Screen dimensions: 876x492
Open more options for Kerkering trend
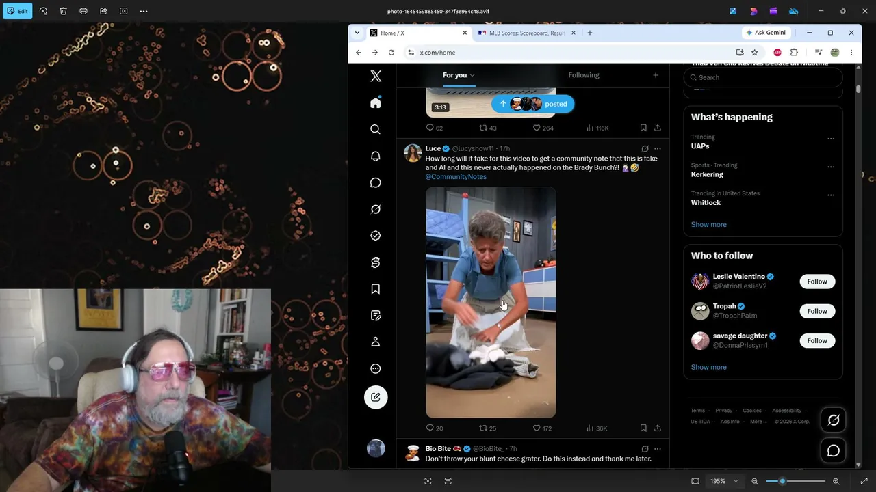831,167
